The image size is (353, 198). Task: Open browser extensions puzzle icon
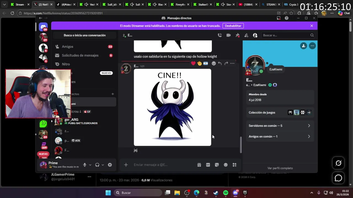[x=299, y=13]
